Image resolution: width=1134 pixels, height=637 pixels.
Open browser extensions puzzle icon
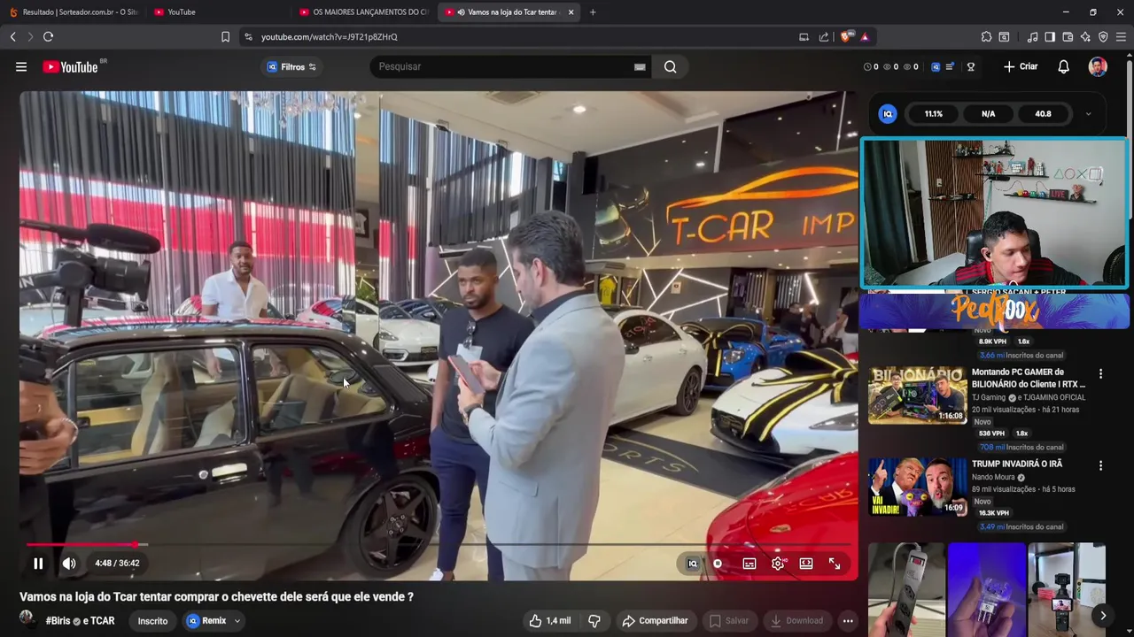986,36
